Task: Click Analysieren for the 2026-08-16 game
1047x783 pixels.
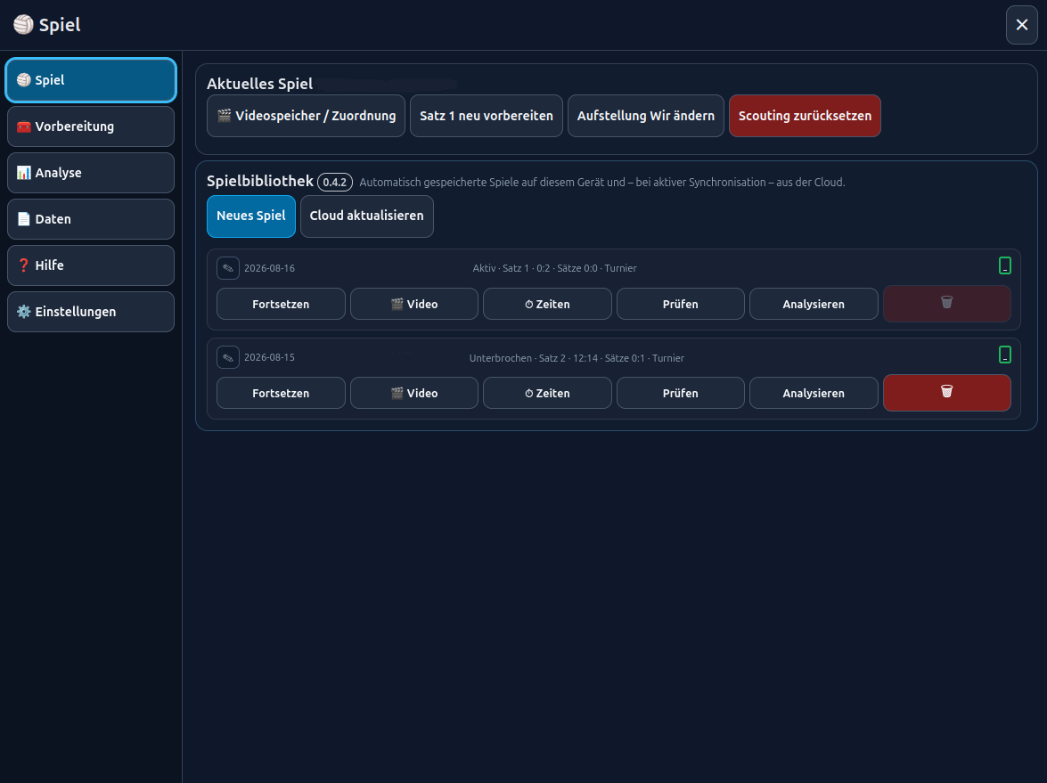Action: (x=814, y=304)
